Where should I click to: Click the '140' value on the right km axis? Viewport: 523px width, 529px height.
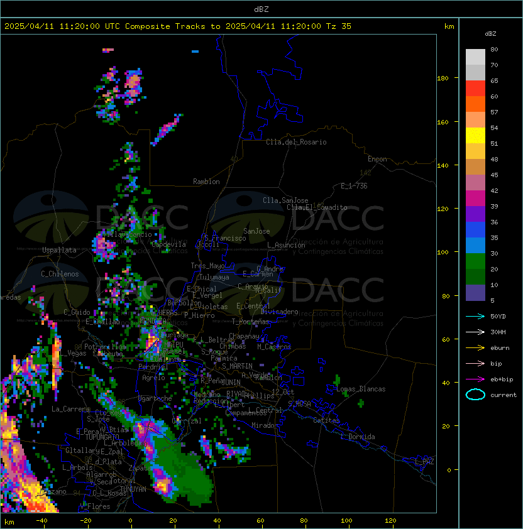pyautogui.click(x=443, y=165)
